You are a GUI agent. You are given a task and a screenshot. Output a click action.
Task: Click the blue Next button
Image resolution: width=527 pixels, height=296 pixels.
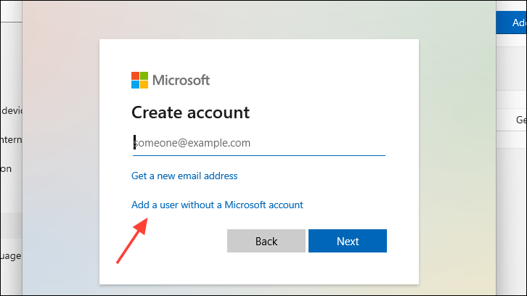click(348, 241)
